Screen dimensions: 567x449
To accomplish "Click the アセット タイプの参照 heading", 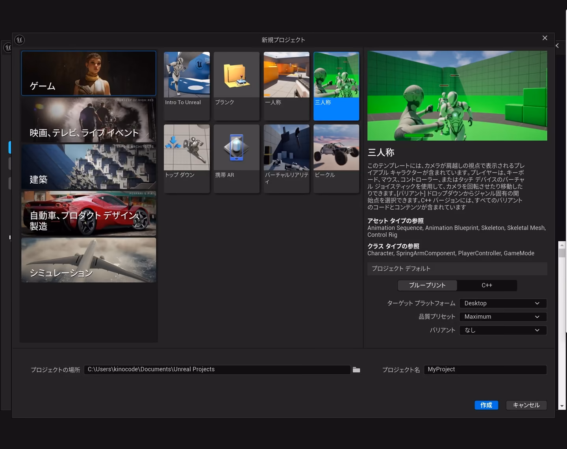I will 395,221.
